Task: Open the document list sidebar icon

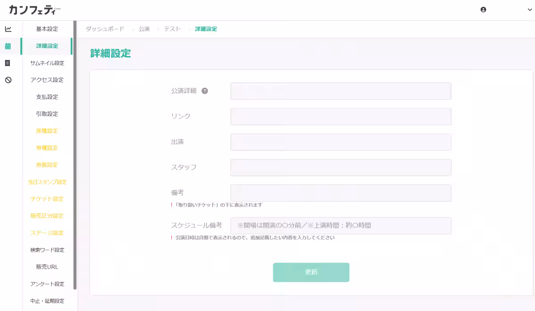Action: (8, 63)
